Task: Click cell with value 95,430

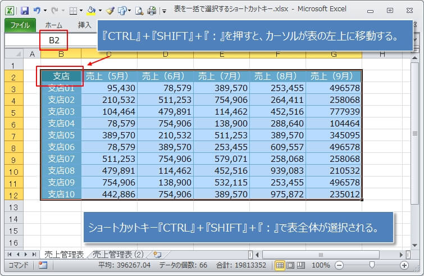Action: tap(110, 88)
